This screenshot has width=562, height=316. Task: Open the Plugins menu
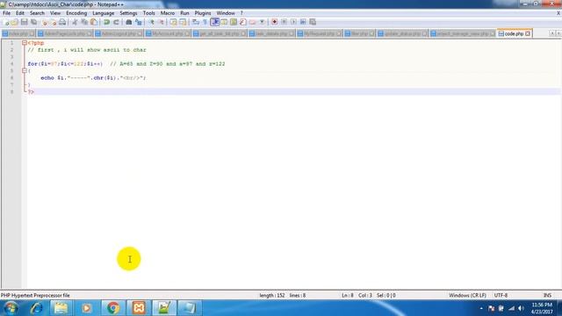pyautogui.click(x=203, y=13)
